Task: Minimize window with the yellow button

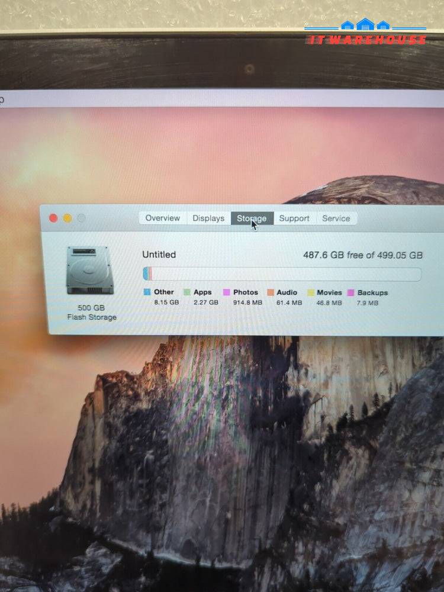Action: click(67, 218)
